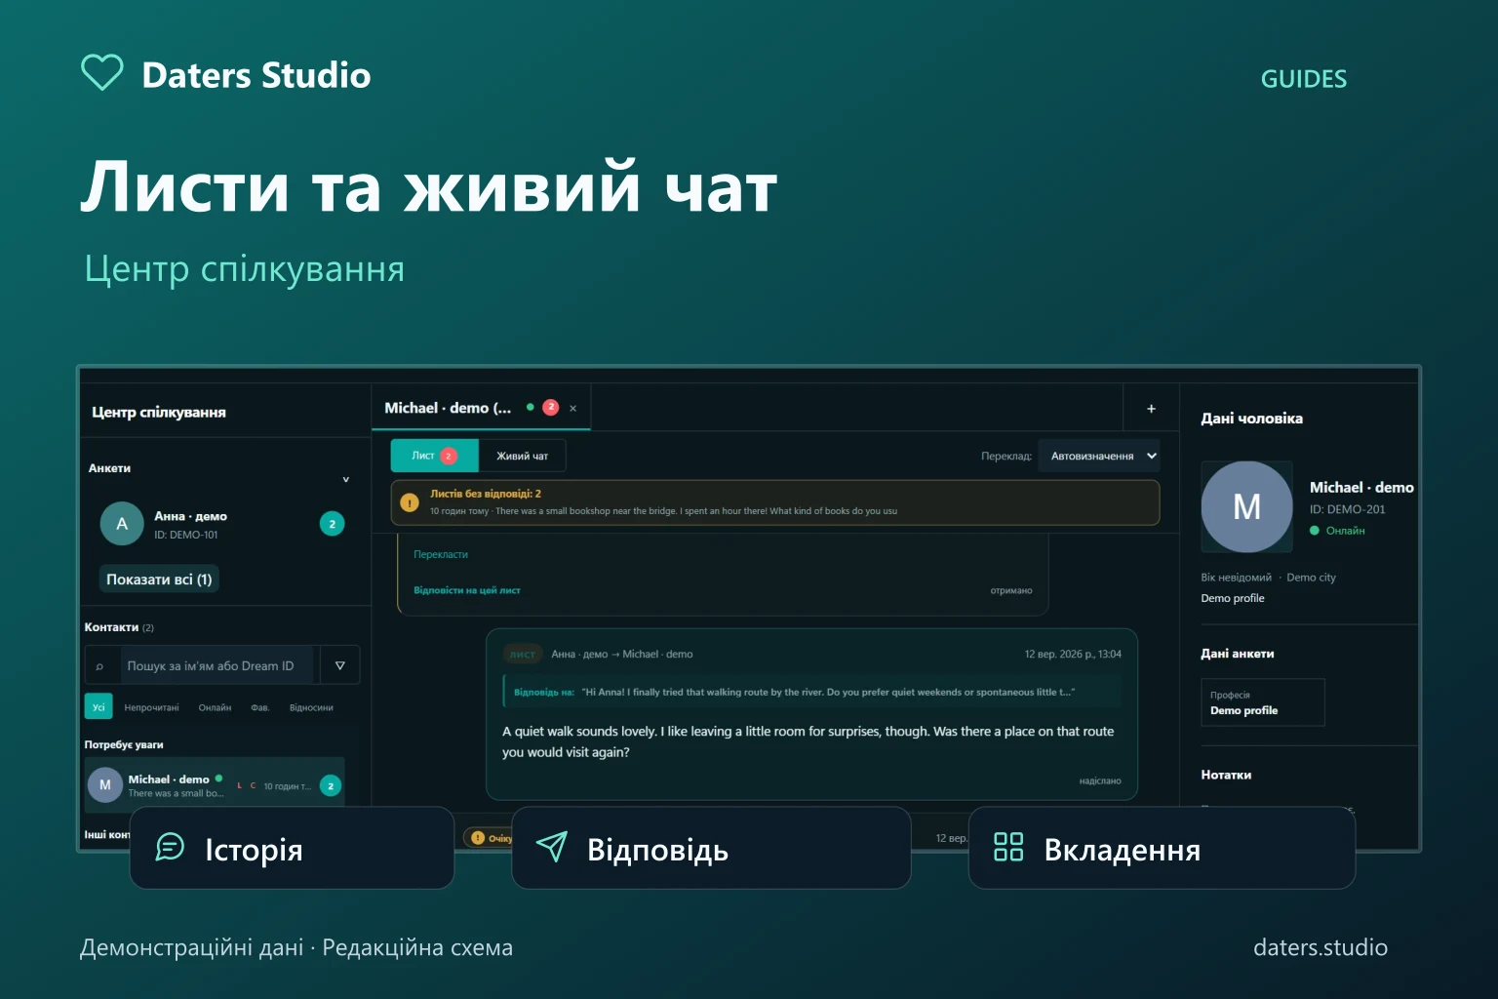Click the 'Demo city' text
Viewport: 1498px width, 999px height.
click(x=1311, y=578)
